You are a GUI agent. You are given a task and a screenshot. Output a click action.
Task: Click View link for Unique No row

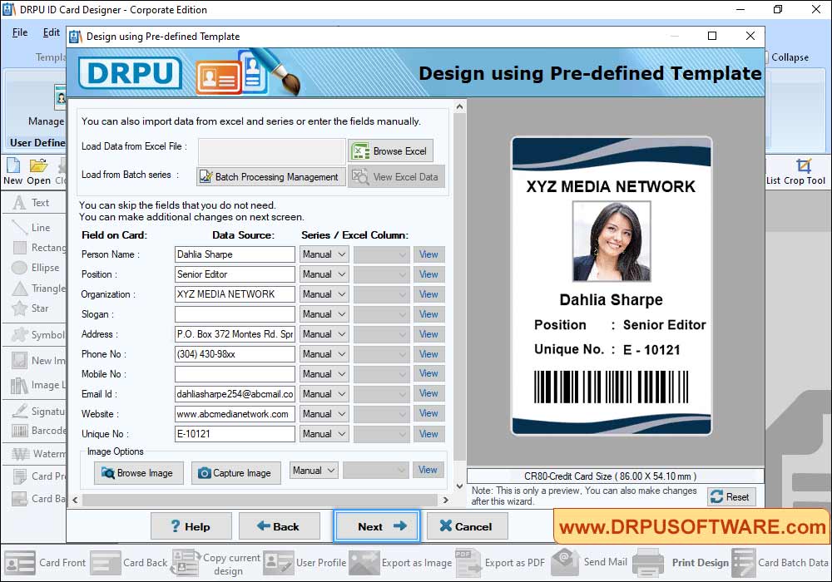428,433
